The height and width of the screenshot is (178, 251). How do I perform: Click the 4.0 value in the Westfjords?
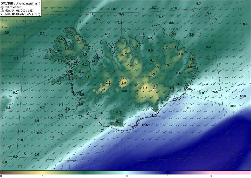[75, 54]
